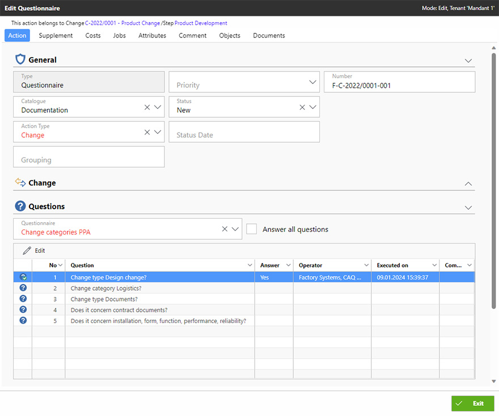Screen dimensions: 499x416
Task: Click the Change section arrows icon
Action: tap(20, 182)
